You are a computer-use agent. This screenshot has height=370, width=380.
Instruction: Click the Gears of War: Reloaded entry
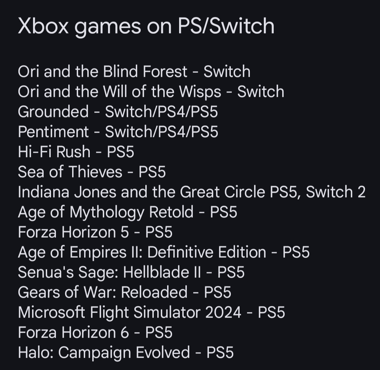click(x=124, y=293)
